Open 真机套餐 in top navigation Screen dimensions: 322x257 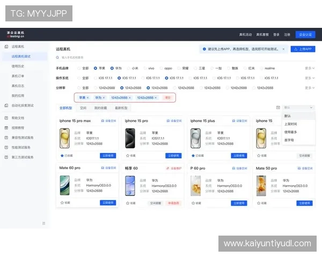tap(262, 35)
